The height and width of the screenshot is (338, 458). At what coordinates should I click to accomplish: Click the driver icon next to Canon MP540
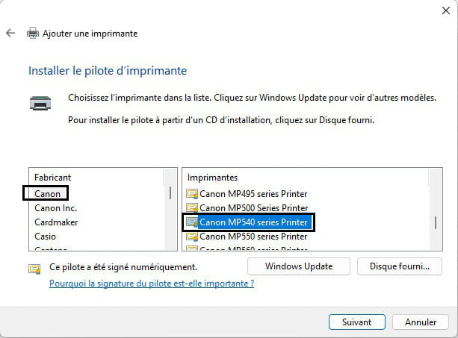pyautogui.click(x=192, y=222)
